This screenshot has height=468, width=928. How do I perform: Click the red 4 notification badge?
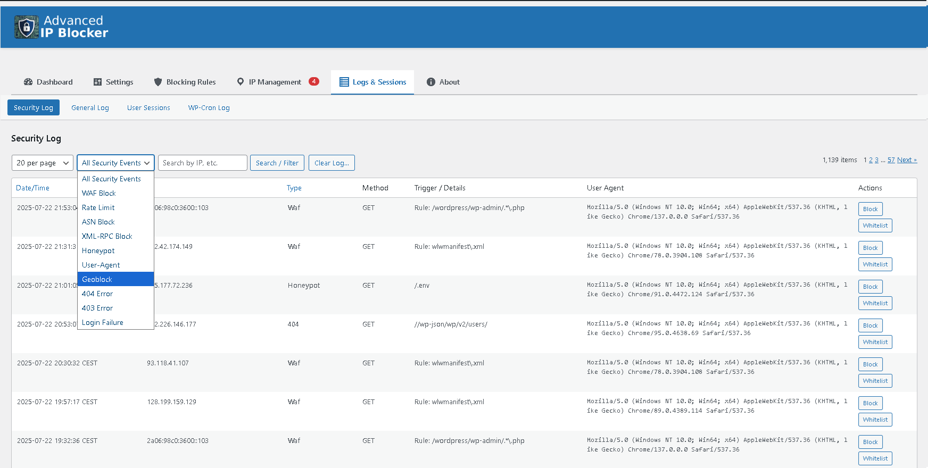[314, 81]
